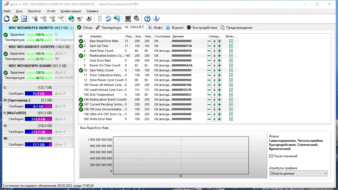Click green check icon beside Spin Up Time

(x=81, y=46)
